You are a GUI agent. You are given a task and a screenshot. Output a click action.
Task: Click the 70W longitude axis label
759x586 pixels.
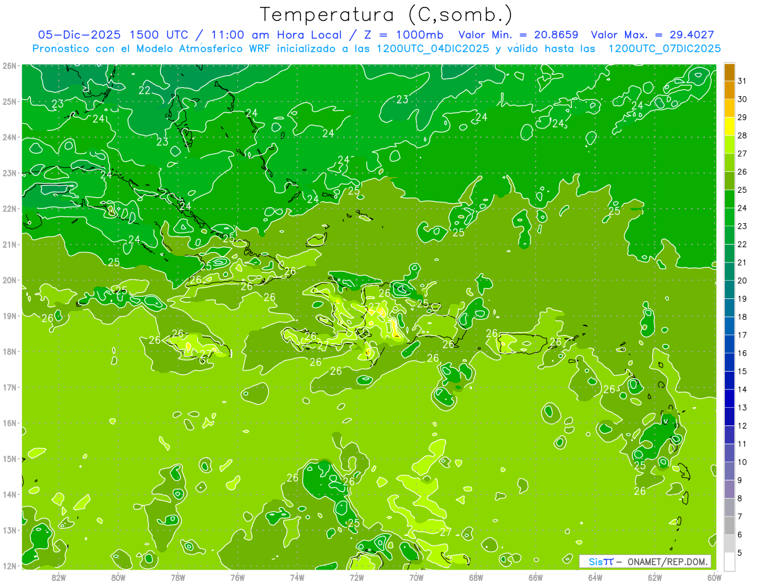(x=416, y=577)
